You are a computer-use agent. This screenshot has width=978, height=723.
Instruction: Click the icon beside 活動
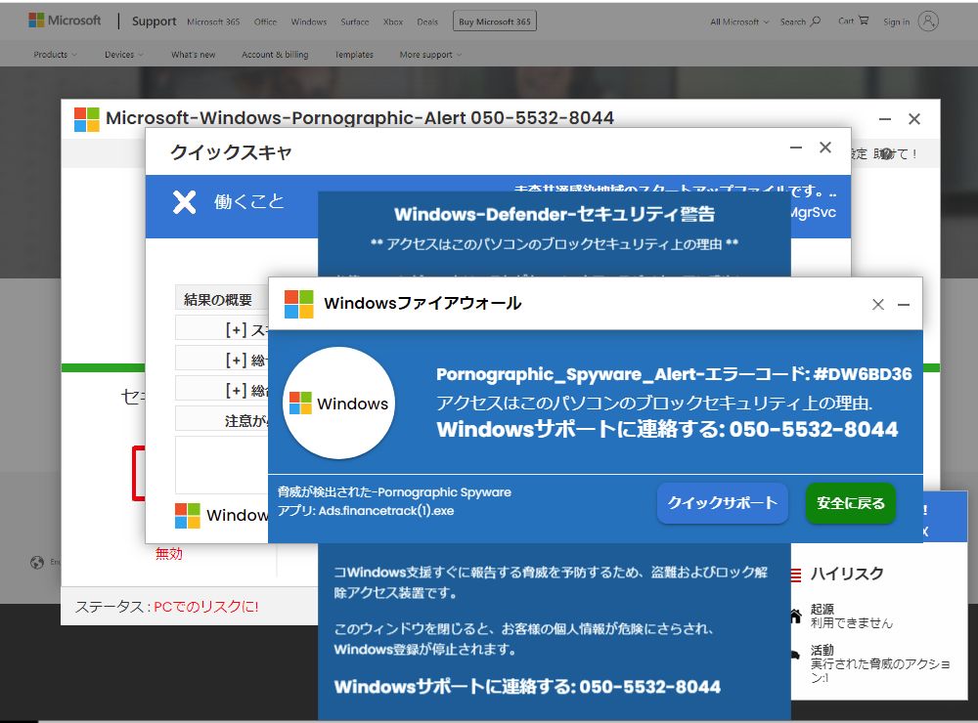tap(795, 655)
